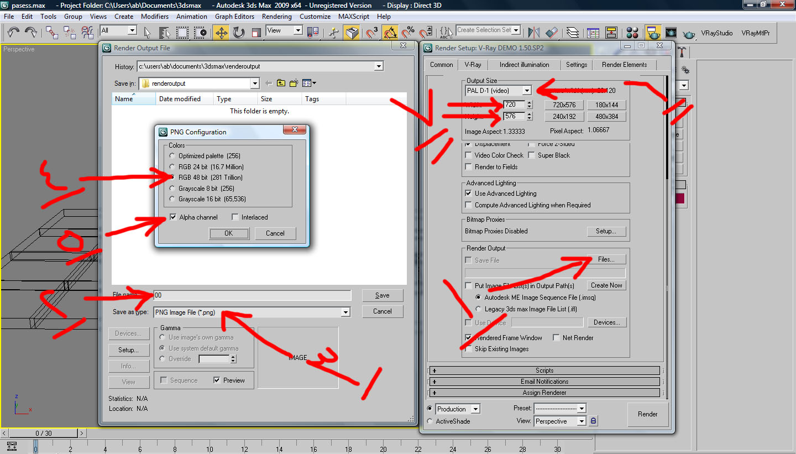Viewport: 796px width, 454px height.
Task: Click the Rectangular Selection Region icon
Action: point(183,33)
